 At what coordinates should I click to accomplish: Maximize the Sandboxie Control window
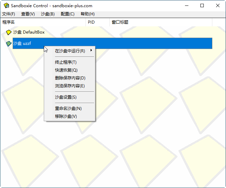click(x=202, y=5)
